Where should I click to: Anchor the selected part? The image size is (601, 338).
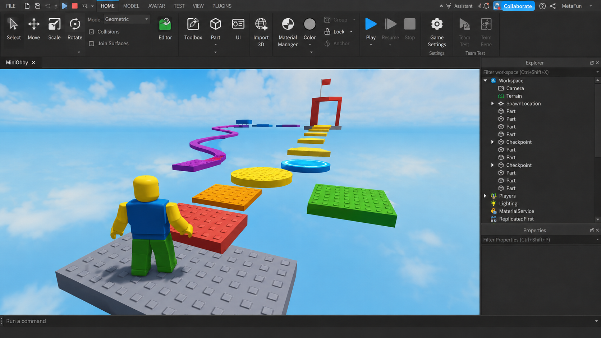pos(337,43)
